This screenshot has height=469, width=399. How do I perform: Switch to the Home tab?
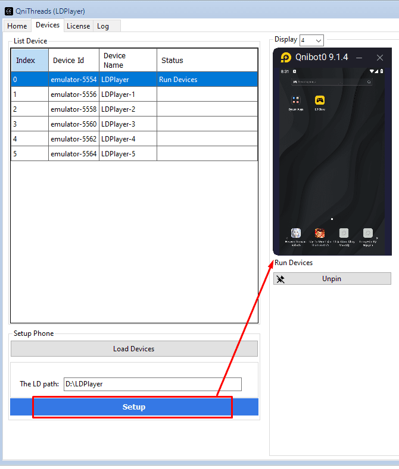click(x=17, y=26)
